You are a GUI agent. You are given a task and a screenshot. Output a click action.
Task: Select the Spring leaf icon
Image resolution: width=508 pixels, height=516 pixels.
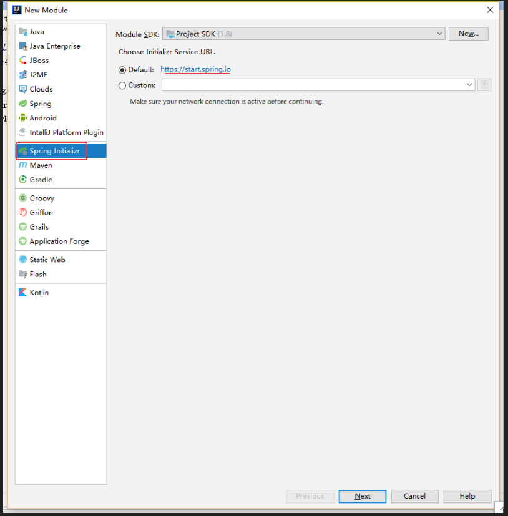coord(22,104)
